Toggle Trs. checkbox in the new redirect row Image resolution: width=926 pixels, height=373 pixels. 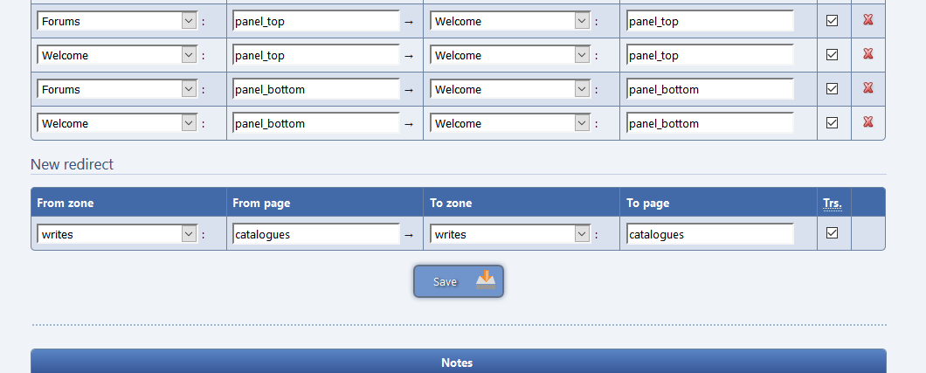point(833,233)
